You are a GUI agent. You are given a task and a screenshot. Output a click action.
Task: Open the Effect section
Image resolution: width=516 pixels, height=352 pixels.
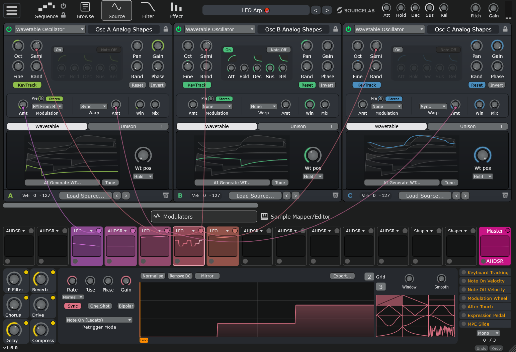point(176,10)
